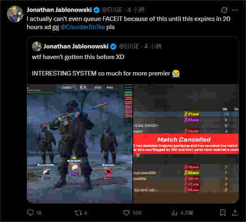
Task: Click the main tweet text about FACEIT queue
Action: pyautogui.click(x=128, y=23)
